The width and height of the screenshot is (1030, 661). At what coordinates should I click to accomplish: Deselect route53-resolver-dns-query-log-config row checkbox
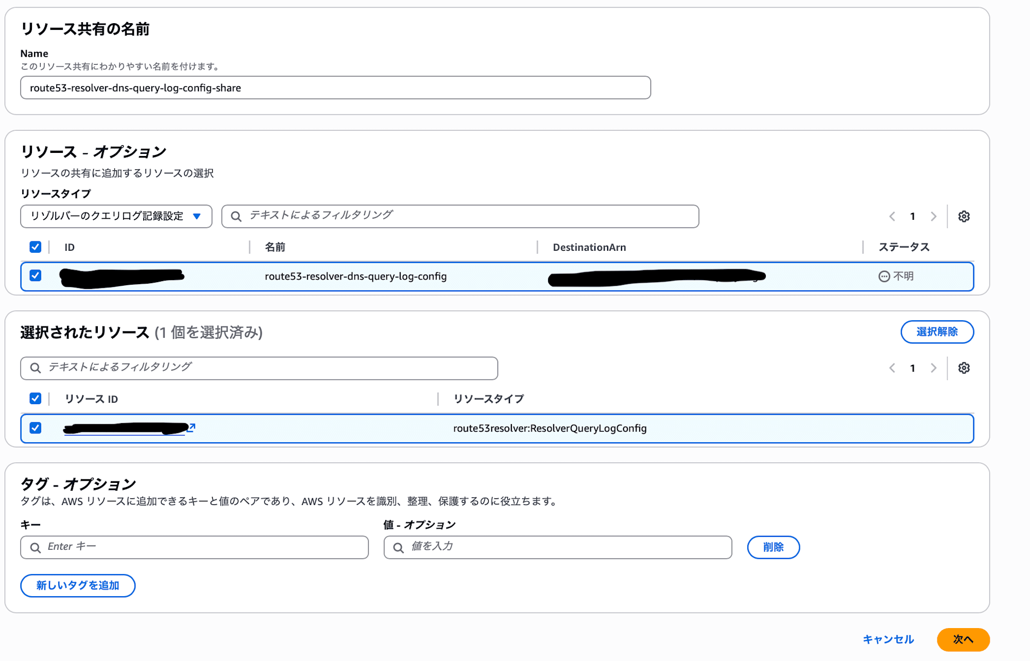click(x=35, y=276)
